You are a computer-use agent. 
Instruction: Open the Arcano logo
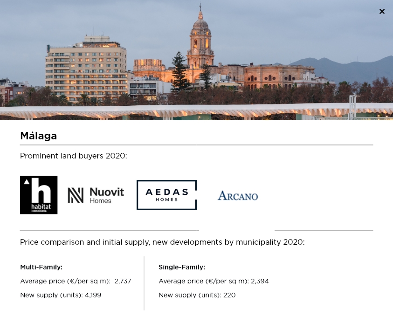click(x=237, y=196)
